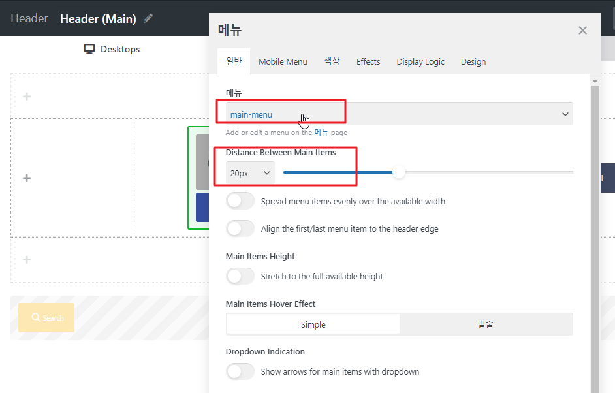
Task: Select the Desktops monitor icon
Action: [89, 49]
